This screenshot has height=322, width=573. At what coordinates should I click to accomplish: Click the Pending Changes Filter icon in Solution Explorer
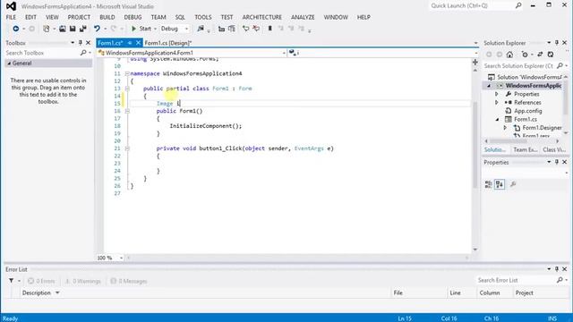pyautogui.click(x=525, y=55)
